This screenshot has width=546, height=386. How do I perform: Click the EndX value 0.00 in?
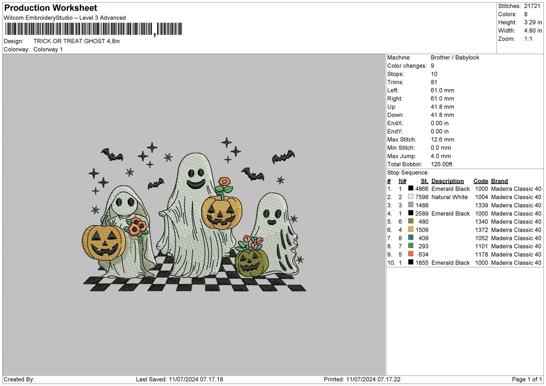coord(440,123)
